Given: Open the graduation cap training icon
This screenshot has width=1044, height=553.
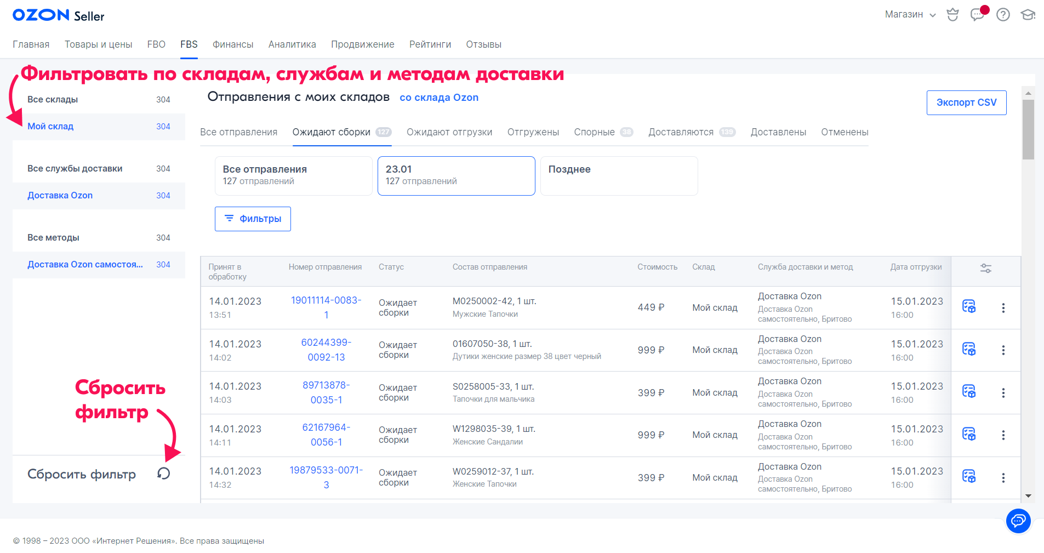Looking at the screenshot, I should [1028, 15].
